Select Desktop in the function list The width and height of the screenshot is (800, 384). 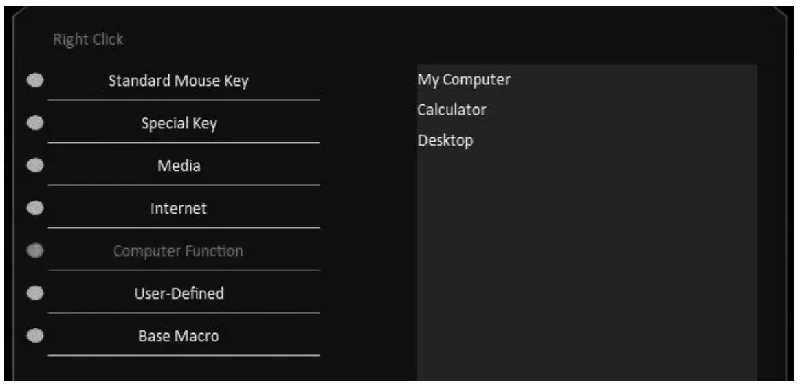445,141
